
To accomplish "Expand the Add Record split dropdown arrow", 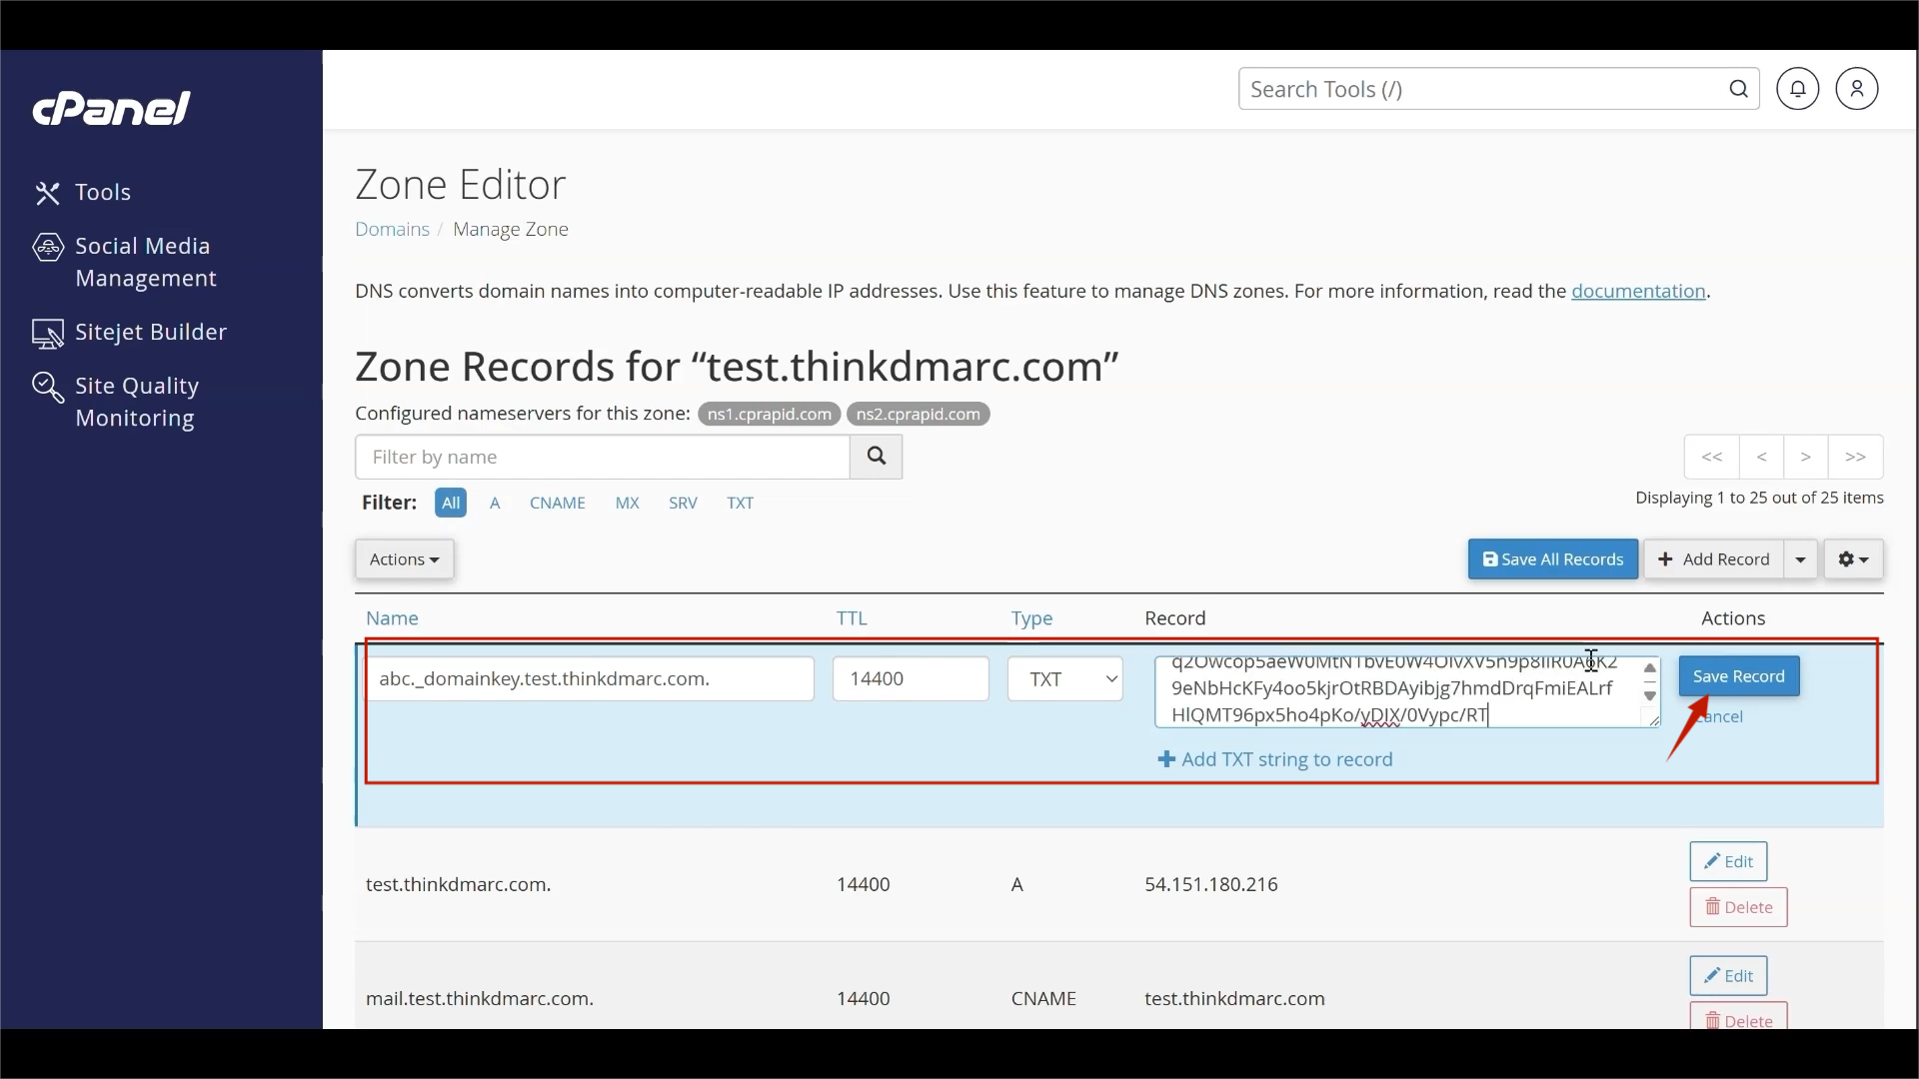I will tap(1799, 558).
